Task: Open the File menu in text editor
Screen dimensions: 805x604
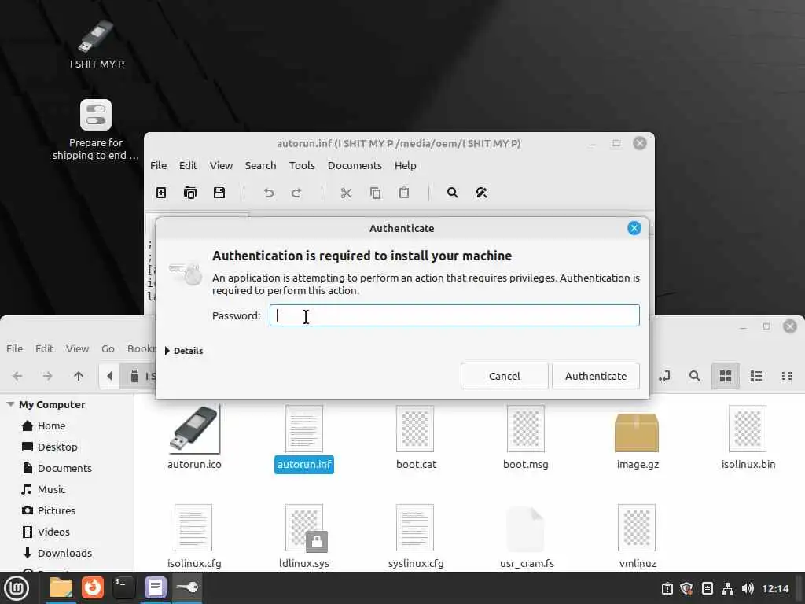Action: (x=158, y=165)
